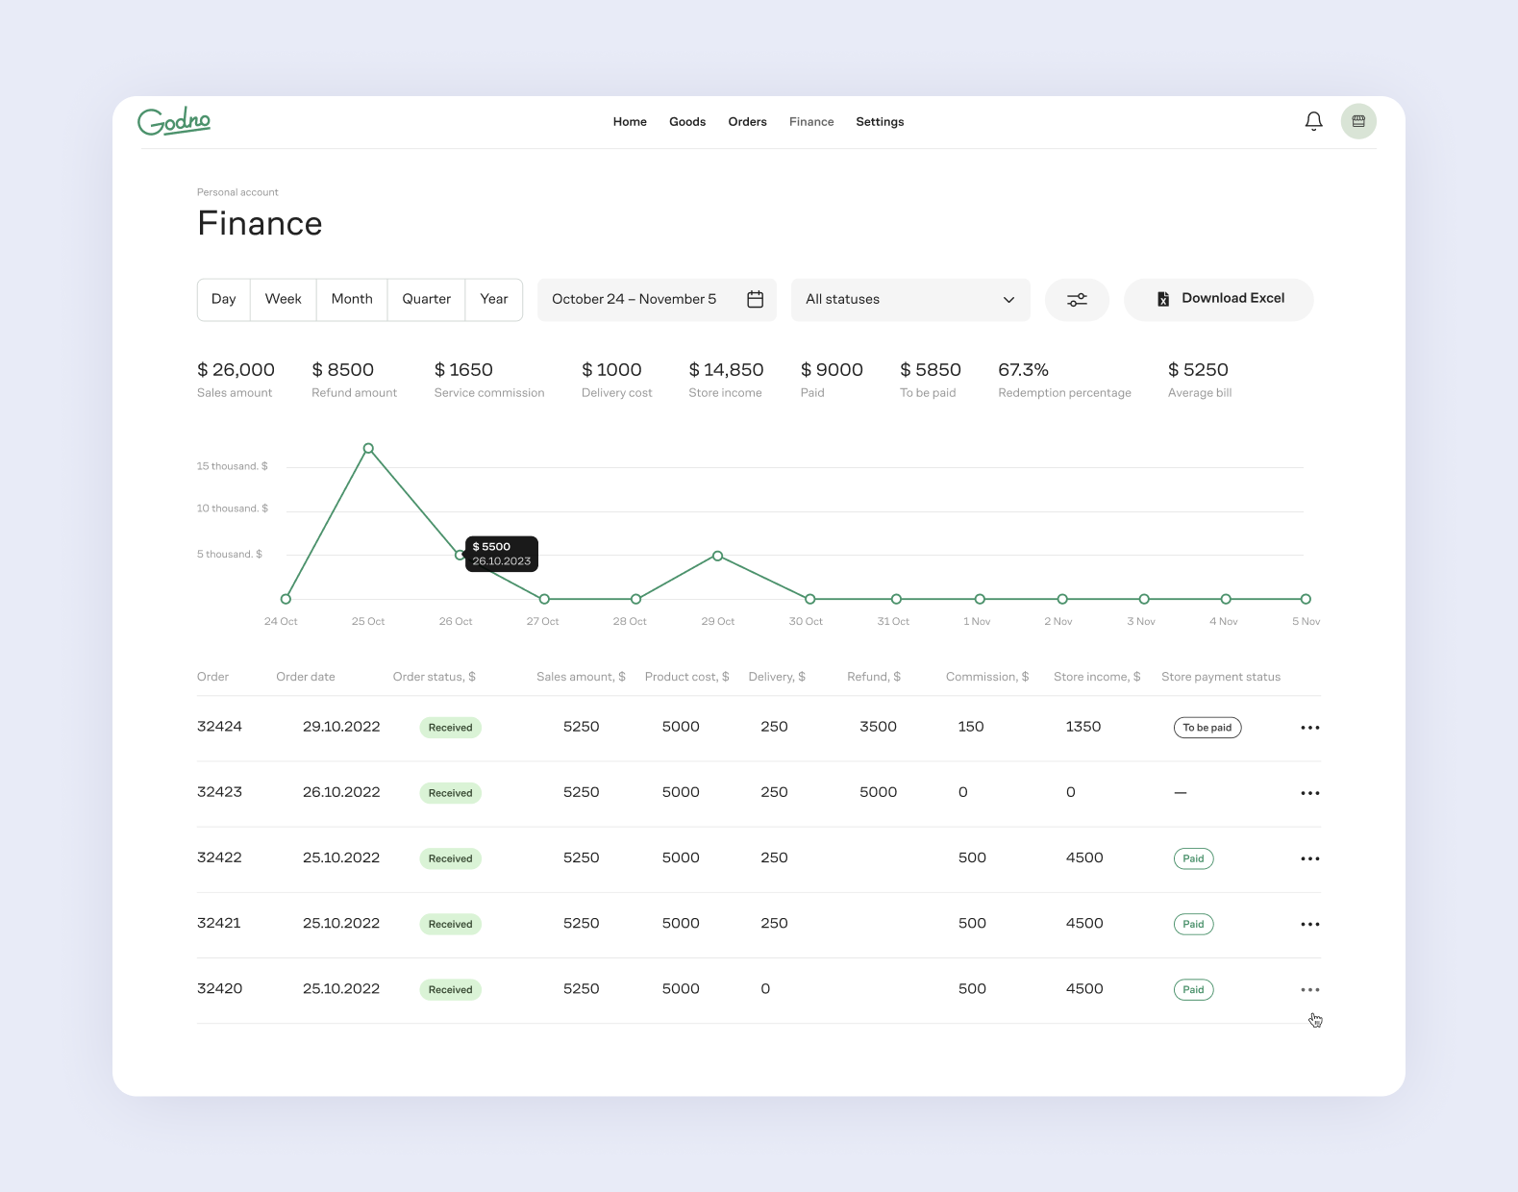Open more options for order 32423
The height and width of the screenshot is (1192, 1518).
(x=1309, y=793)
